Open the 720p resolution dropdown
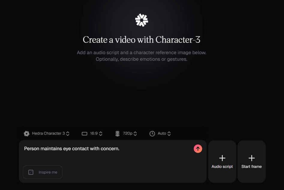Viewport: 284px width, 190px height. (x=126, y=133)
